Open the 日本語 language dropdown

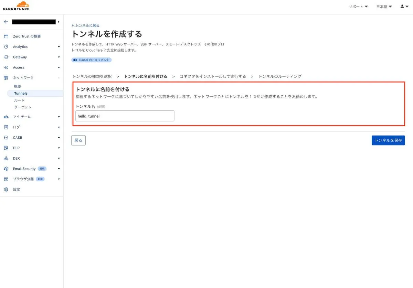[x=384, y=7]
